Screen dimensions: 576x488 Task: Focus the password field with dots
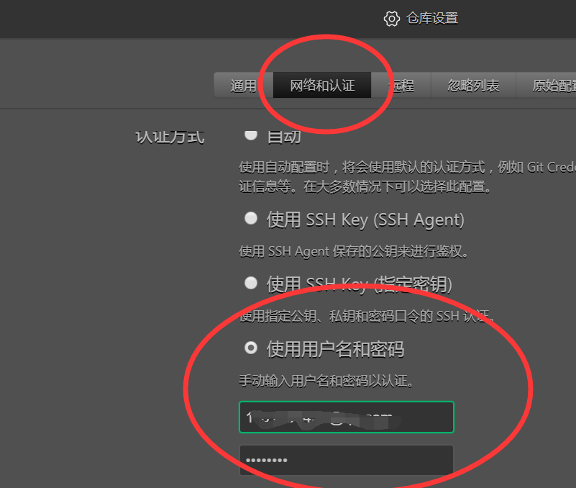tap(347, 460)
